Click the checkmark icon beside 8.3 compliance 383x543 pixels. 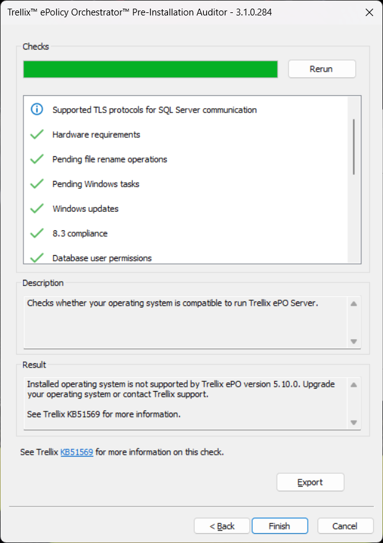(x=37, y=234)
